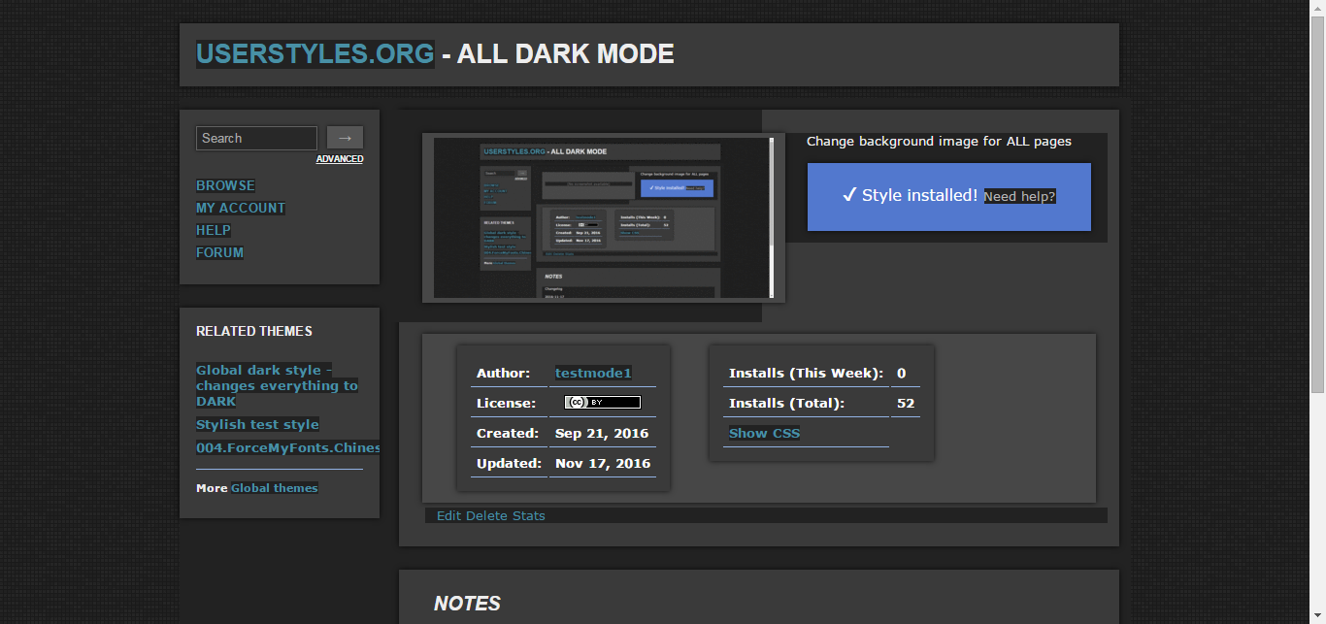
Task: Click the RELATED THEMES heading
Action: click(254, 331)
